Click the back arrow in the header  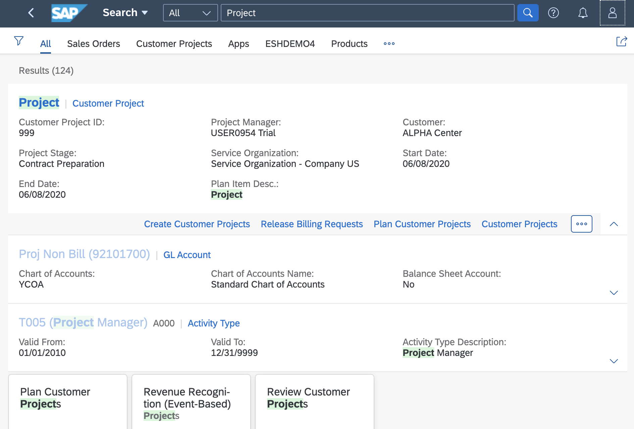31,13
